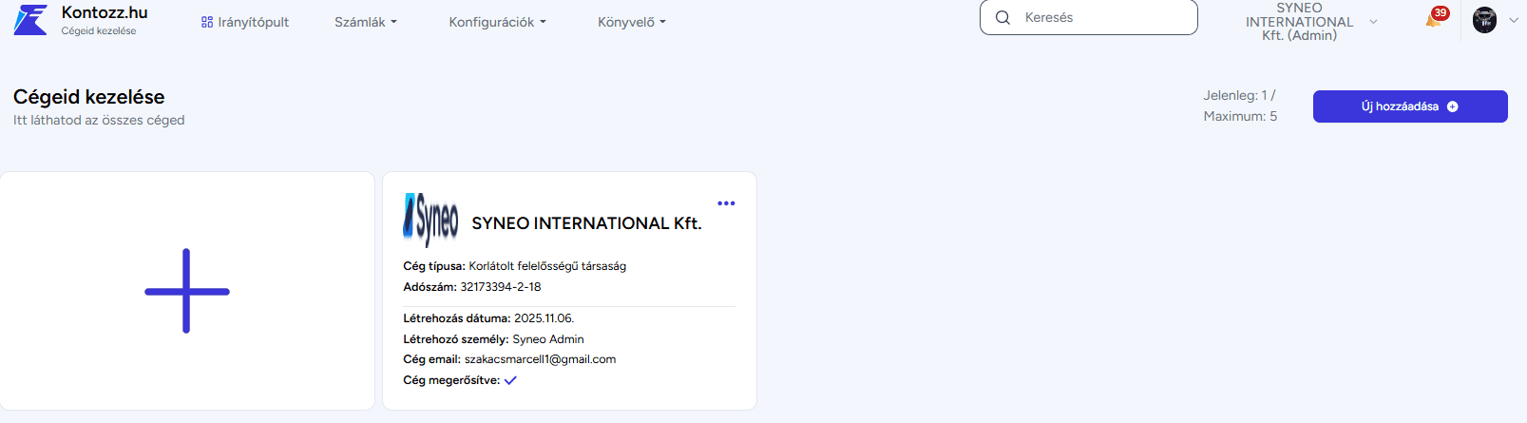The height and width of the screenshot is (423, 1527).
Task: Open the notification bell with 39 badge
Action: click(x=1435, y=18)
